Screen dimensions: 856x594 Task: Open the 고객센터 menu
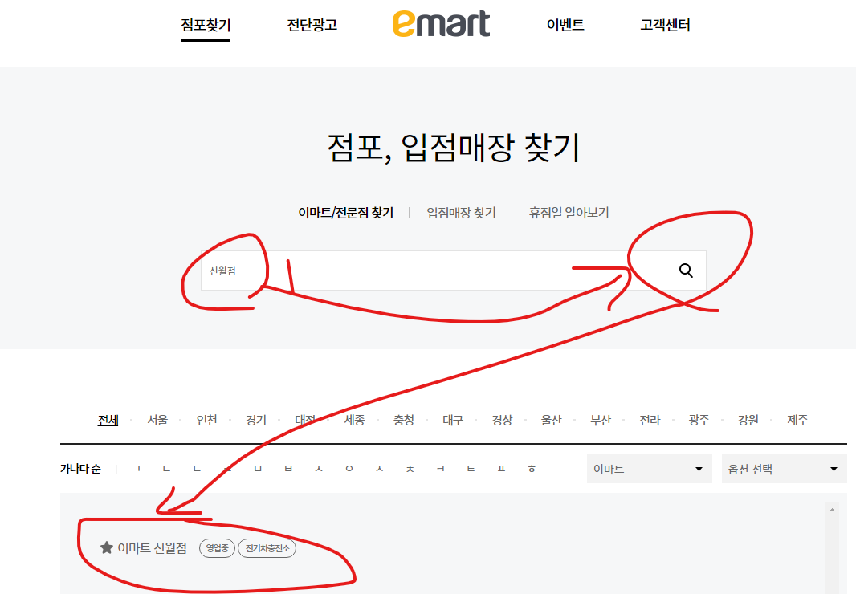tap(665, 25)
